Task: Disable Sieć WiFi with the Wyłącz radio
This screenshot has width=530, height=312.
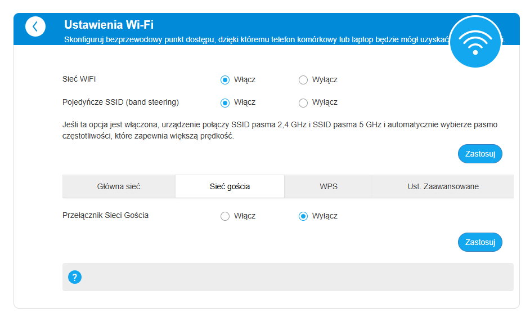Action: pyautogui.click(x=303, y=80)
